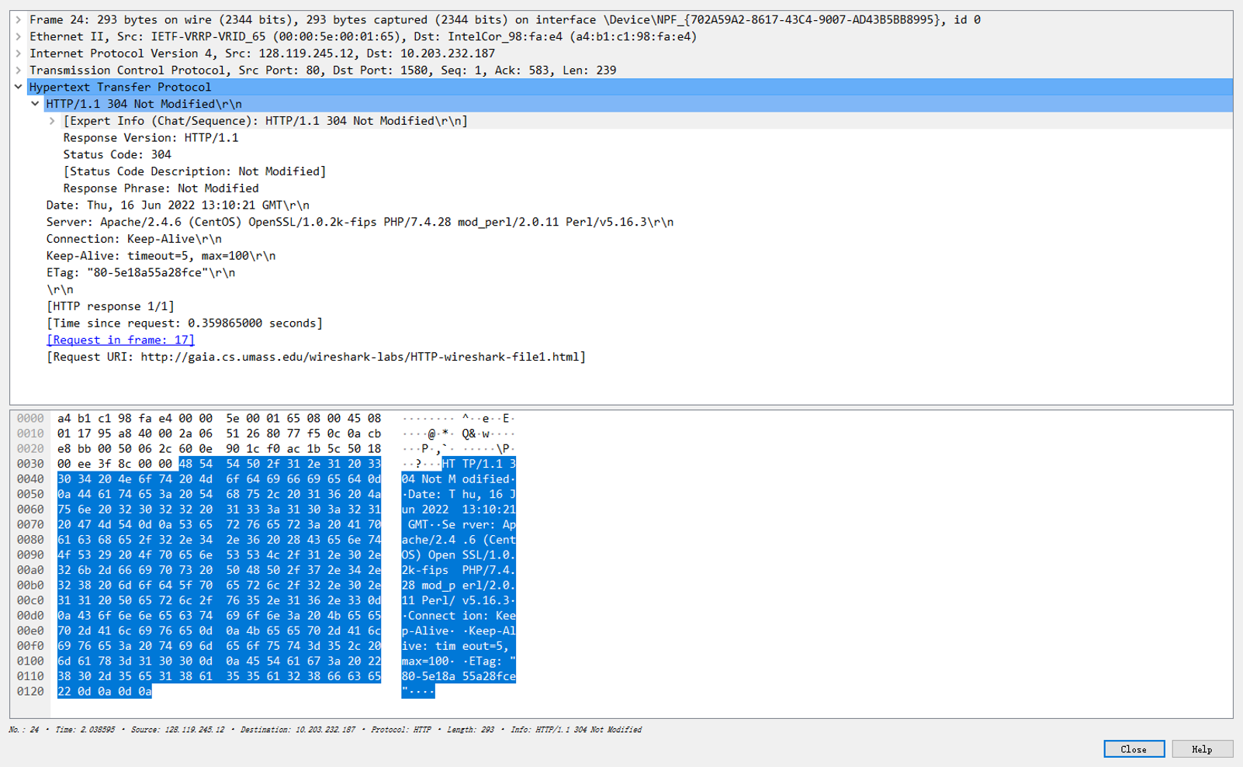The height and width of the screenshot is (767, 1243).
Task: Click 'Length: 293' in status line
Action: pos(469,730)
